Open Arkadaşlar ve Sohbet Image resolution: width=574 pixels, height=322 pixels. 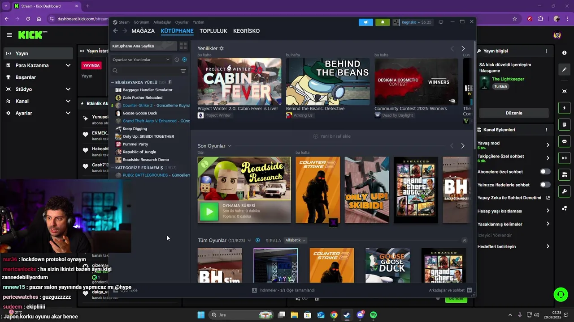click(x=450, y=290)
